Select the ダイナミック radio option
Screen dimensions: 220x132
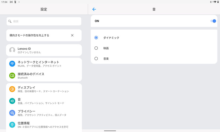[x=96, y=38]
